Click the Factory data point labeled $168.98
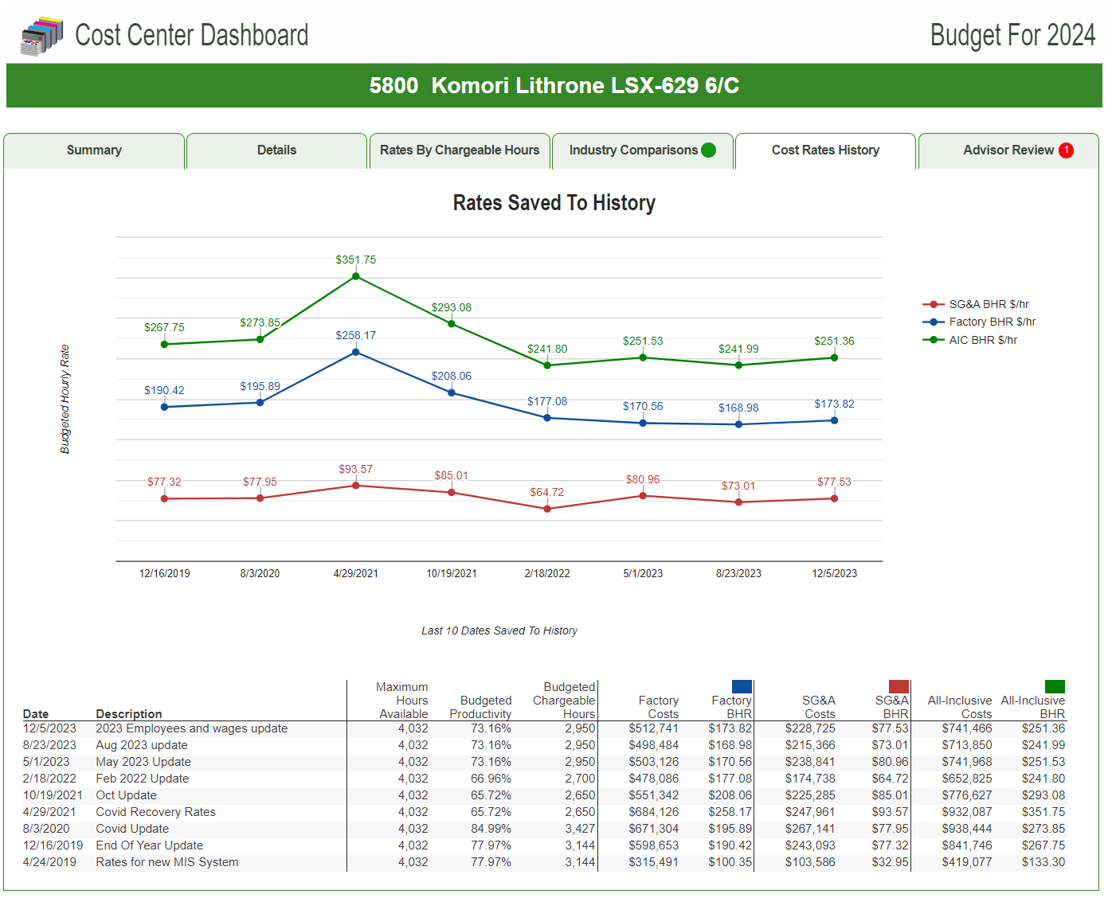The width and height of the screenshot is (1108, 898). pyautogui.click(x=738, y=424)
